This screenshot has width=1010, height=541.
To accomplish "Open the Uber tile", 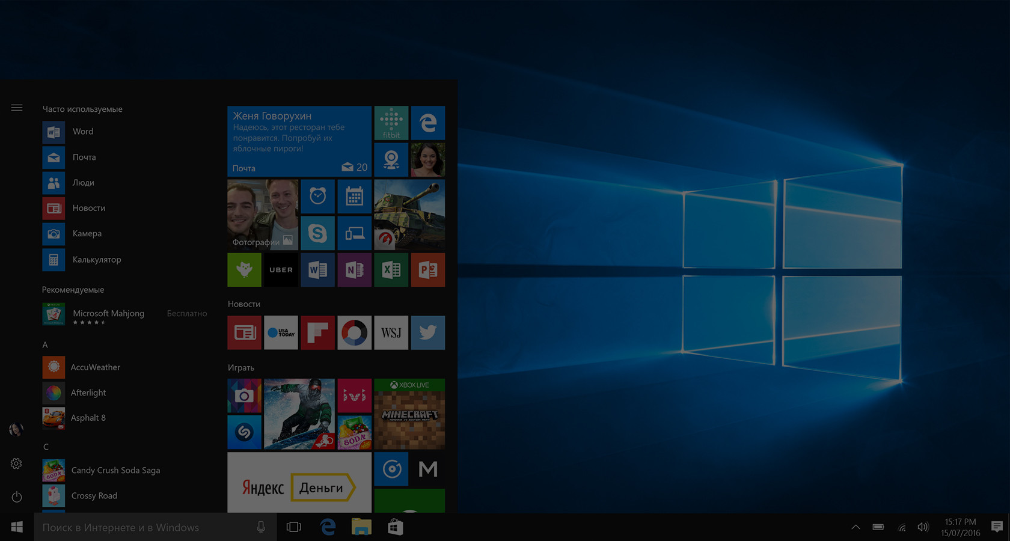I will (281, 270).
